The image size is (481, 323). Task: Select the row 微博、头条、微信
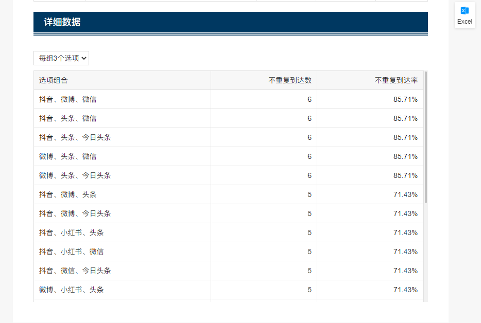pyautogui.click(x=229, y=156)
